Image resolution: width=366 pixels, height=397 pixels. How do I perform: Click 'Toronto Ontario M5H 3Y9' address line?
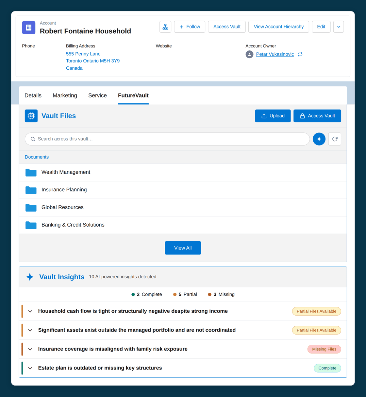93,61
